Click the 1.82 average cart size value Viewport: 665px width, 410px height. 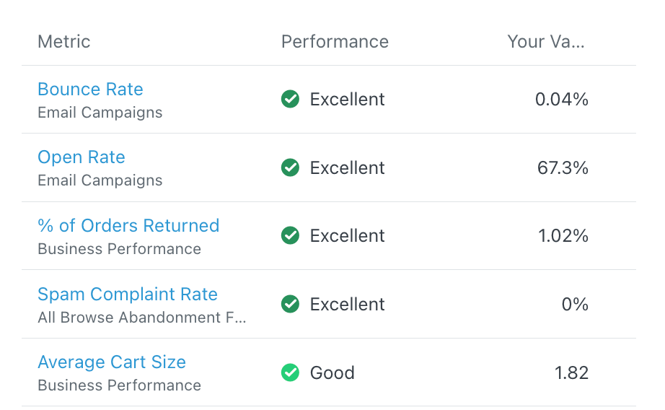tap(571, 373)
